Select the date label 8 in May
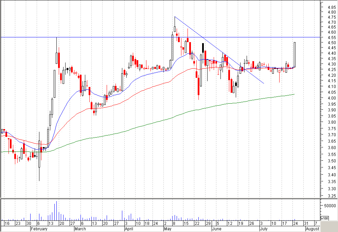338x232 pixels. pos(174,224)
